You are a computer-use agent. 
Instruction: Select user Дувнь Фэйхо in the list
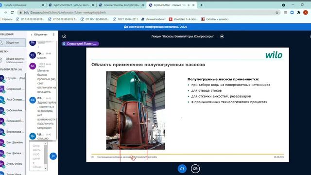(x=12, y=164)
